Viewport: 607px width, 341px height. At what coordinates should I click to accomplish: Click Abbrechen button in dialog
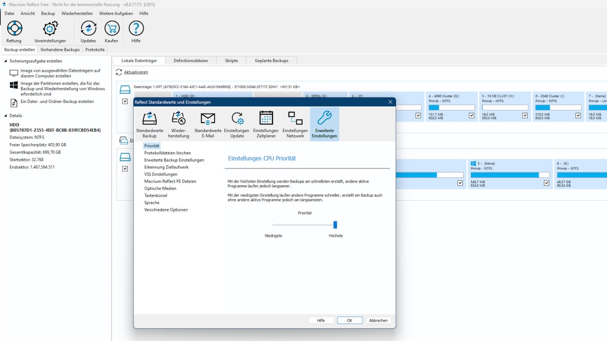pyautogui.click(x=378, y=320)
